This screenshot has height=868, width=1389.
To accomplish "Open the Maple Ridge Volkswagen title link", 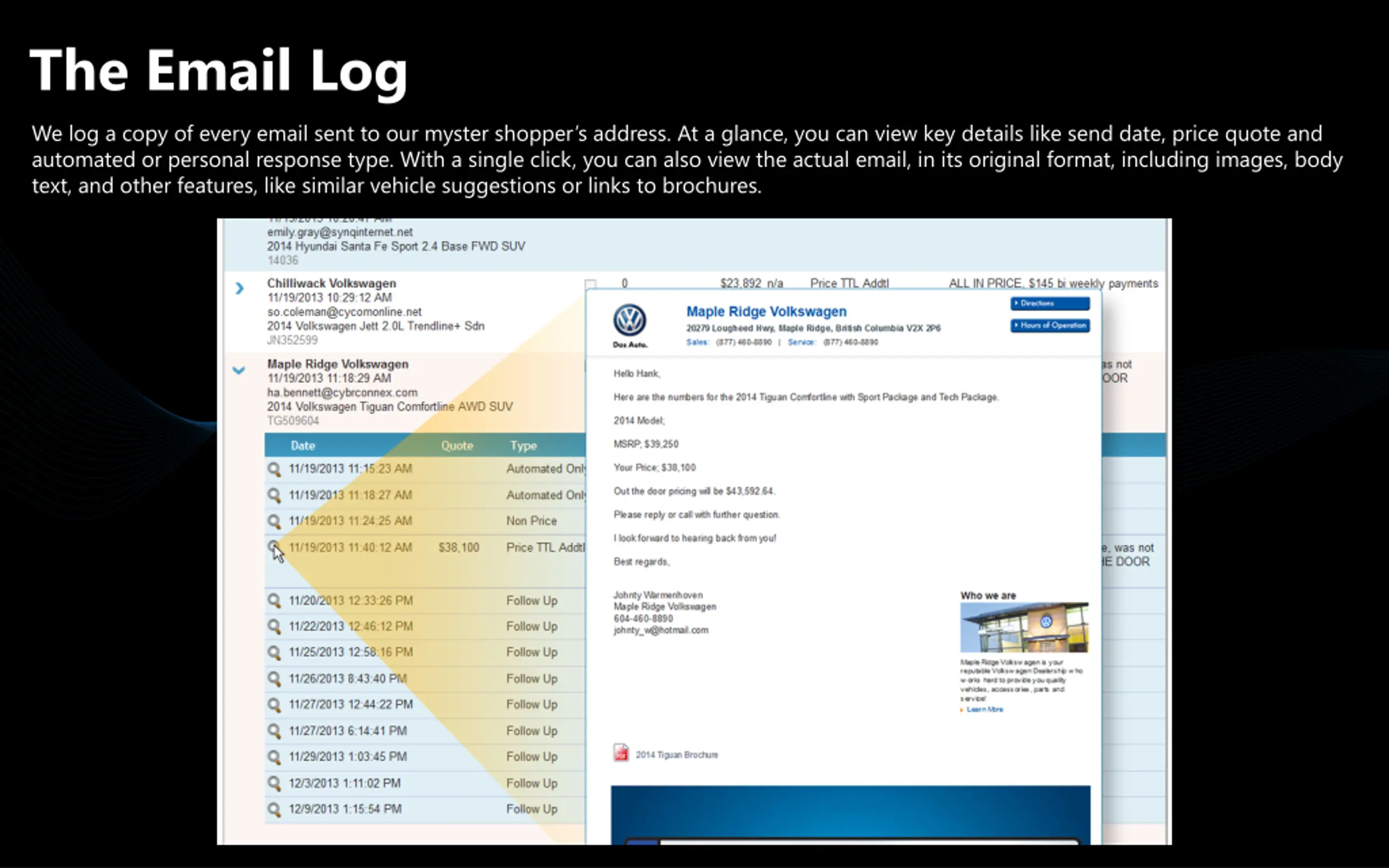I will click(x=766, y=312).
